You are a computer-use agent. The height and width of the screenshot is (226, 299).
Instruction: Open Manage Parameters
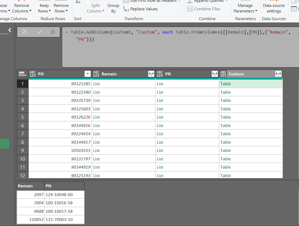[x=245, y=8]
